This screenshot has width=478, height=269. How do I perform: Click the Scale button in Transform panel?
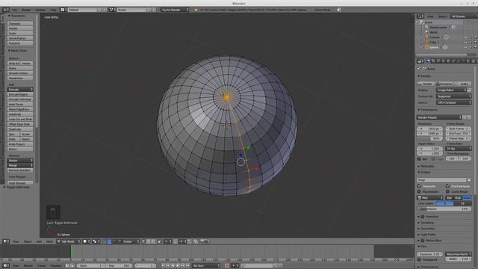click(x=20, y=33)
